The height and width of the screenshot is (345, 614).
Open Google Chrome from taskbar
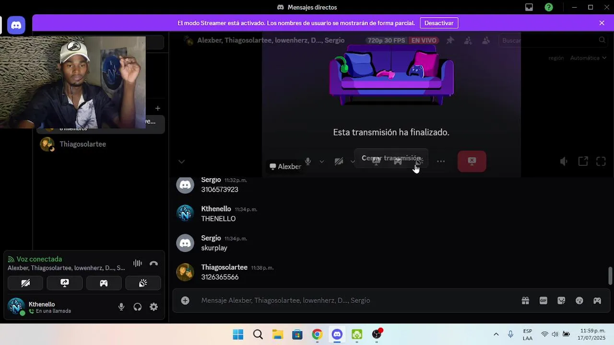click(317, 334)
